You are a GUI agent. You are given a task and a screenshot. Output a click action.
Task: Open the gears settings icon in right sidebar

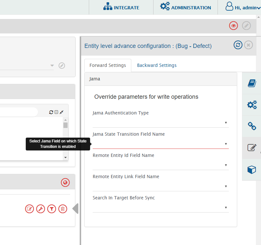252,105
